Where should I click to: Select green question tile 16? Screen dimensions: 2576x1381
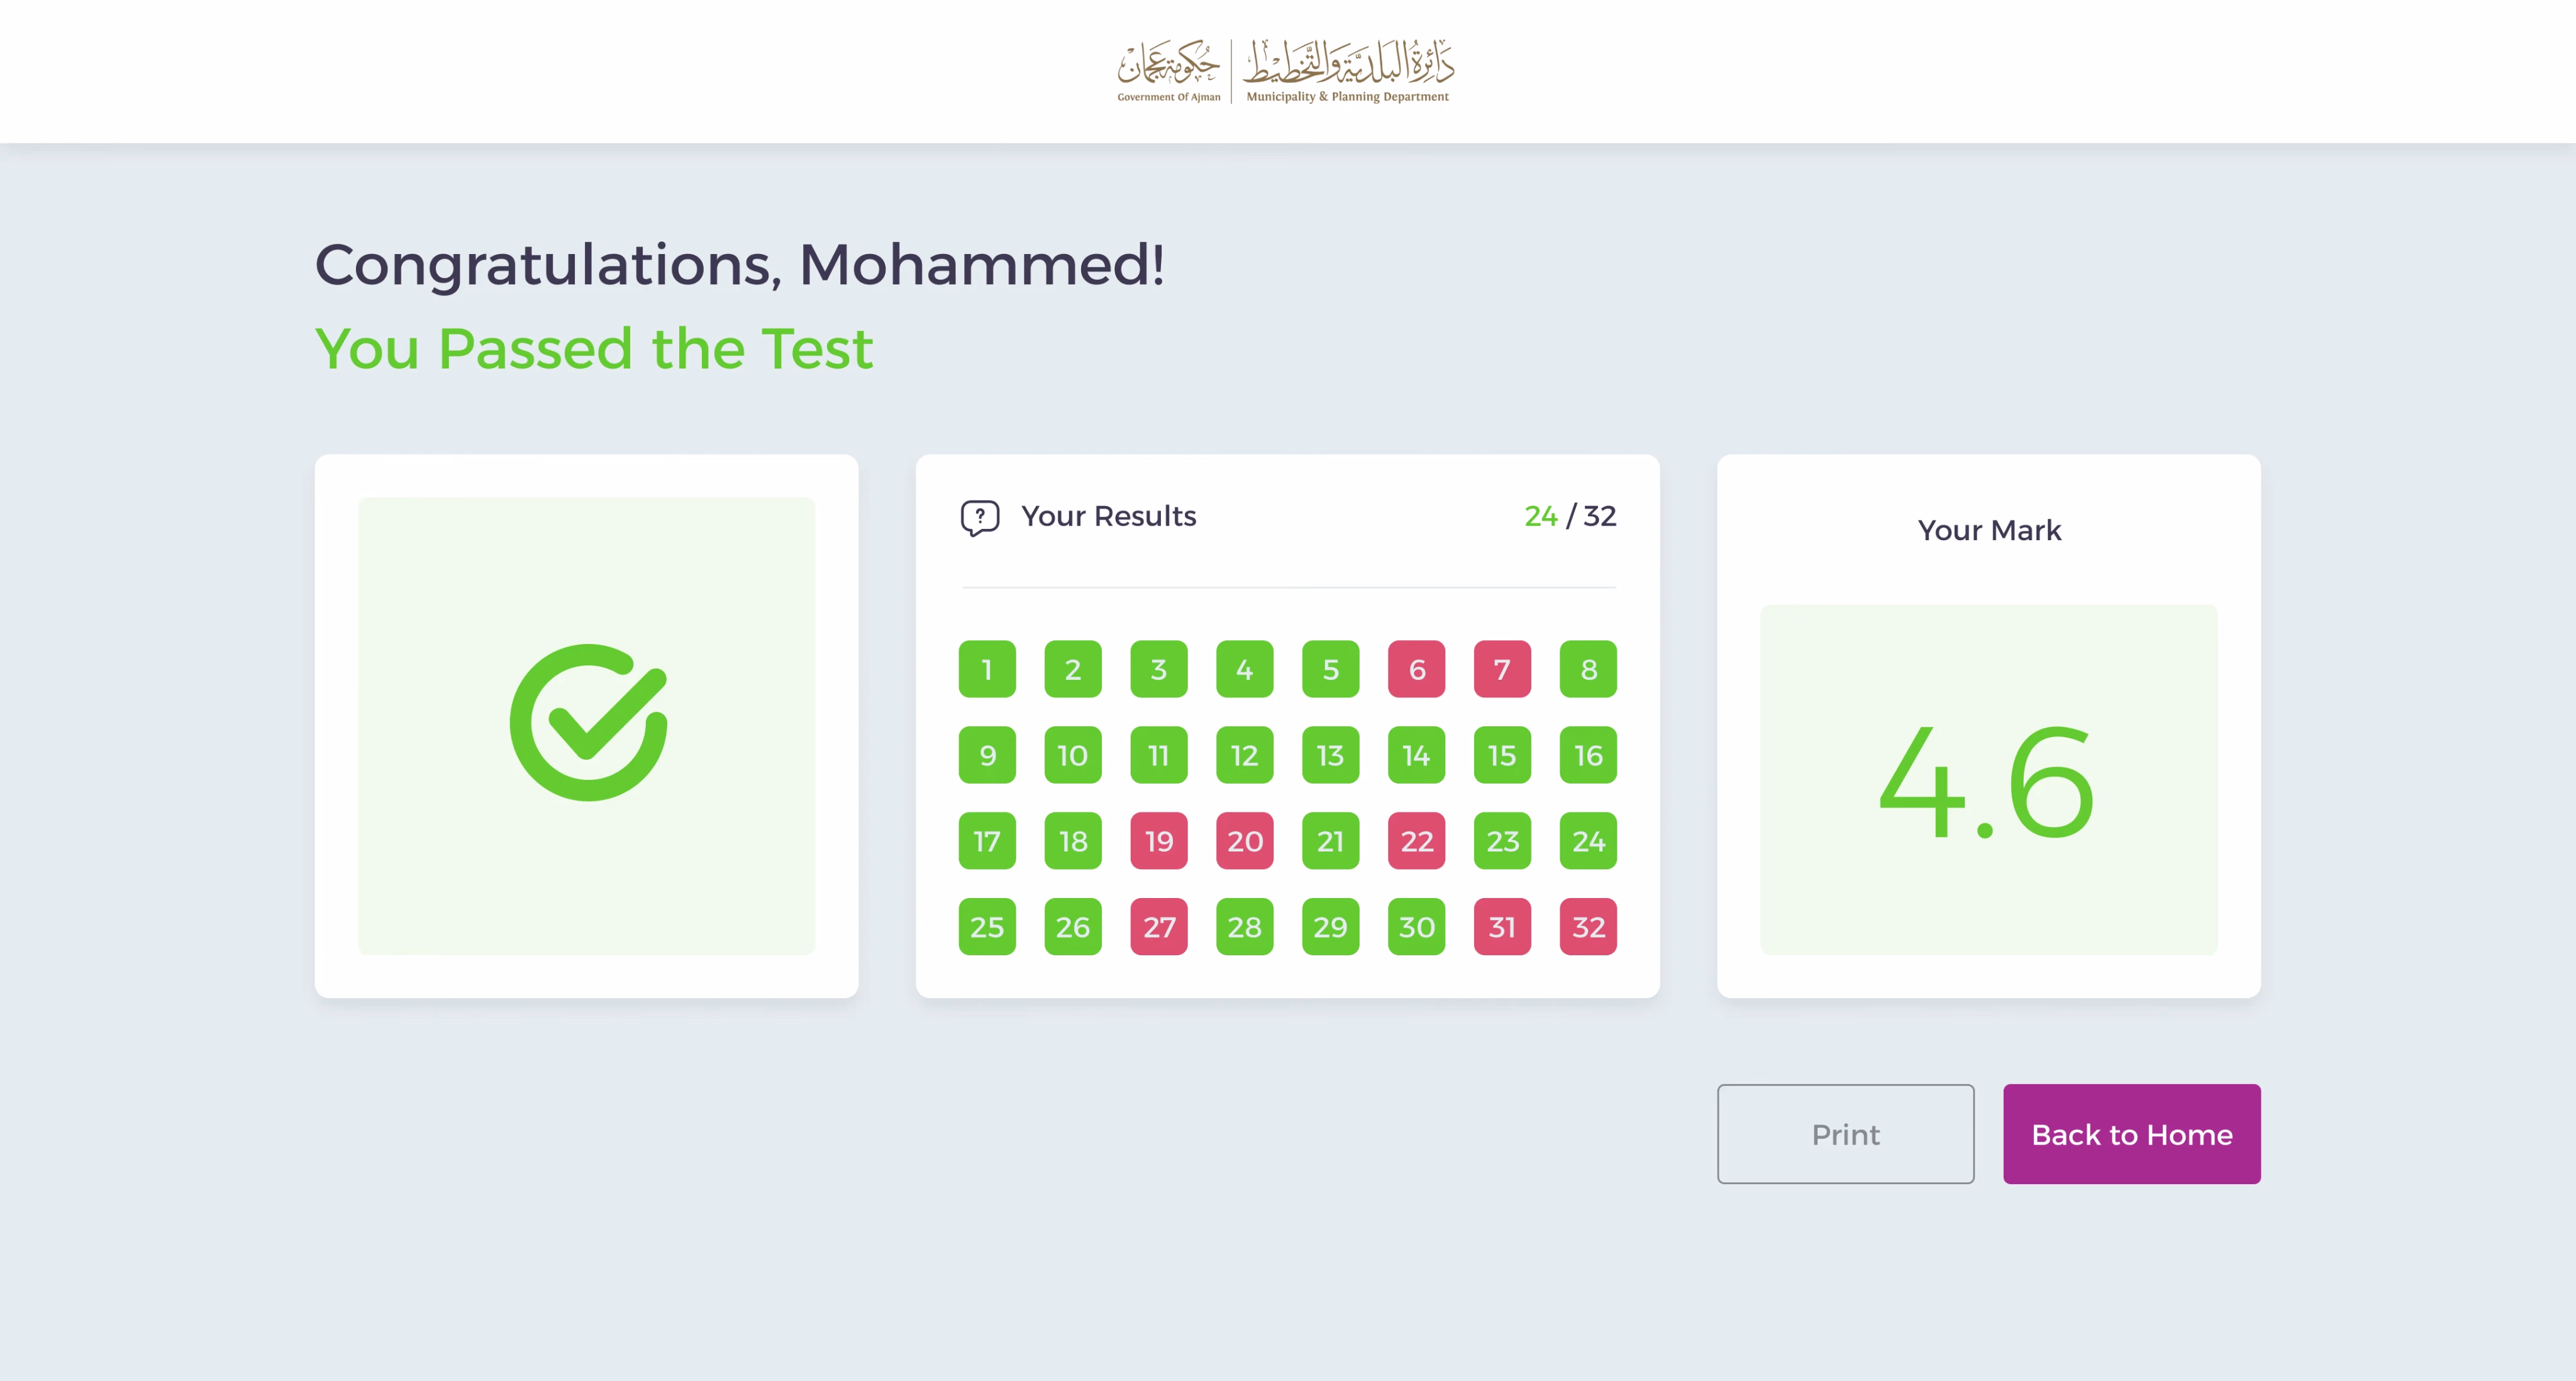(x=1588, y=755)
